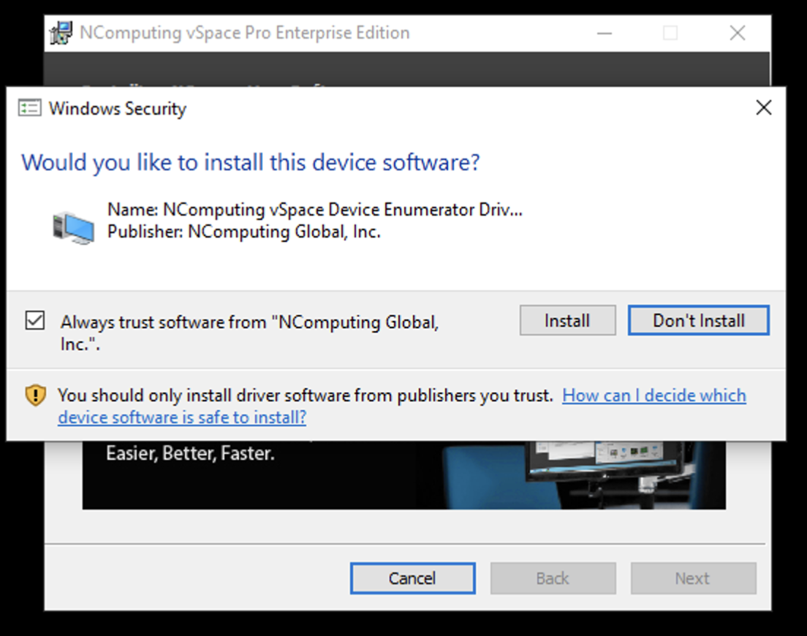The height and width of the screenshot is (636, 807).
Task: Click the Publisher NComputing Global text
Action: coord(244,232)
